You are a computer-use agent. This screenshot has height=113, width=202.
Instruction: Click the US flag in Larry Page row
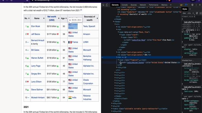70,64
